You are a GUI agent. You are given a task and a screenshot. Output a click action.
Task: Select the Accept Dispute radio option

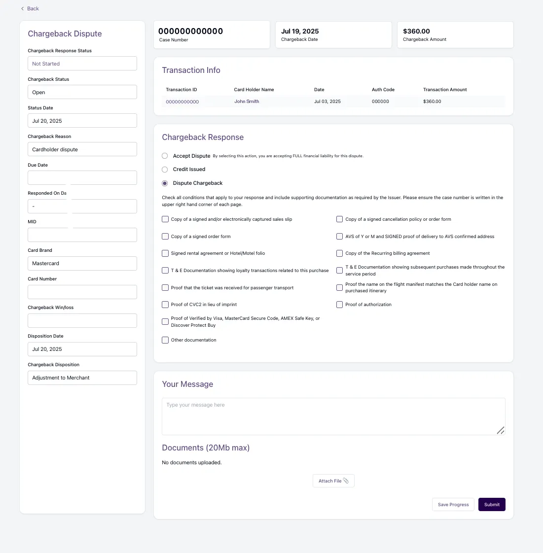click(165, 156)
